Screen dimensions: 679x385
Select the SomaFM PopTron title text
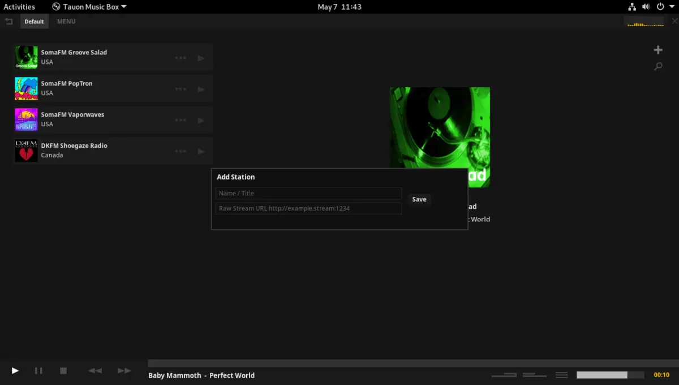pos(66,83)
